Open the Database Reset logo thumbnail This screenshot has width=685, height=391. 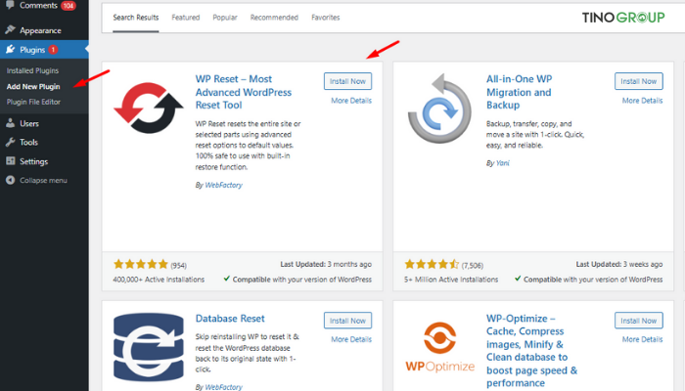(x=149, y=347)
